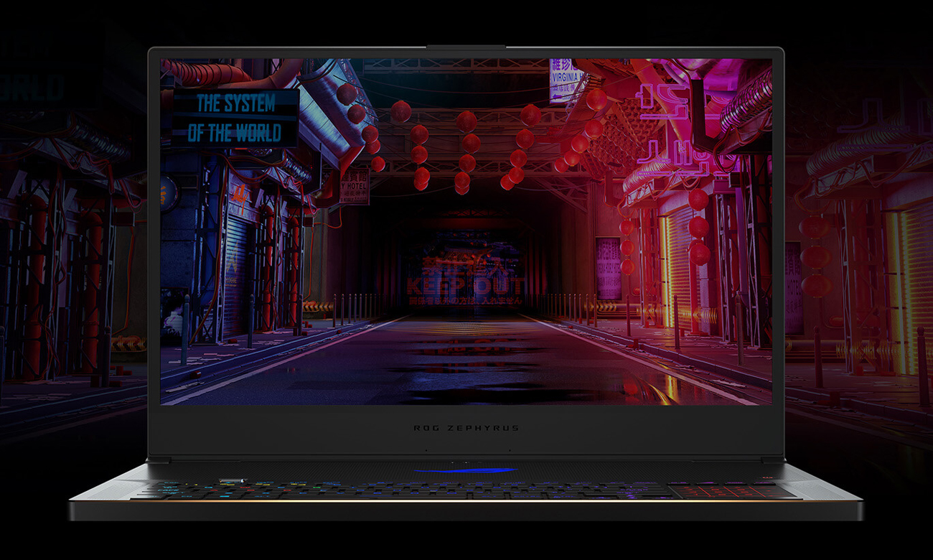Click the glowing blue light bar above the keyboard
933x560 pixels.
[x=466, y=471]
